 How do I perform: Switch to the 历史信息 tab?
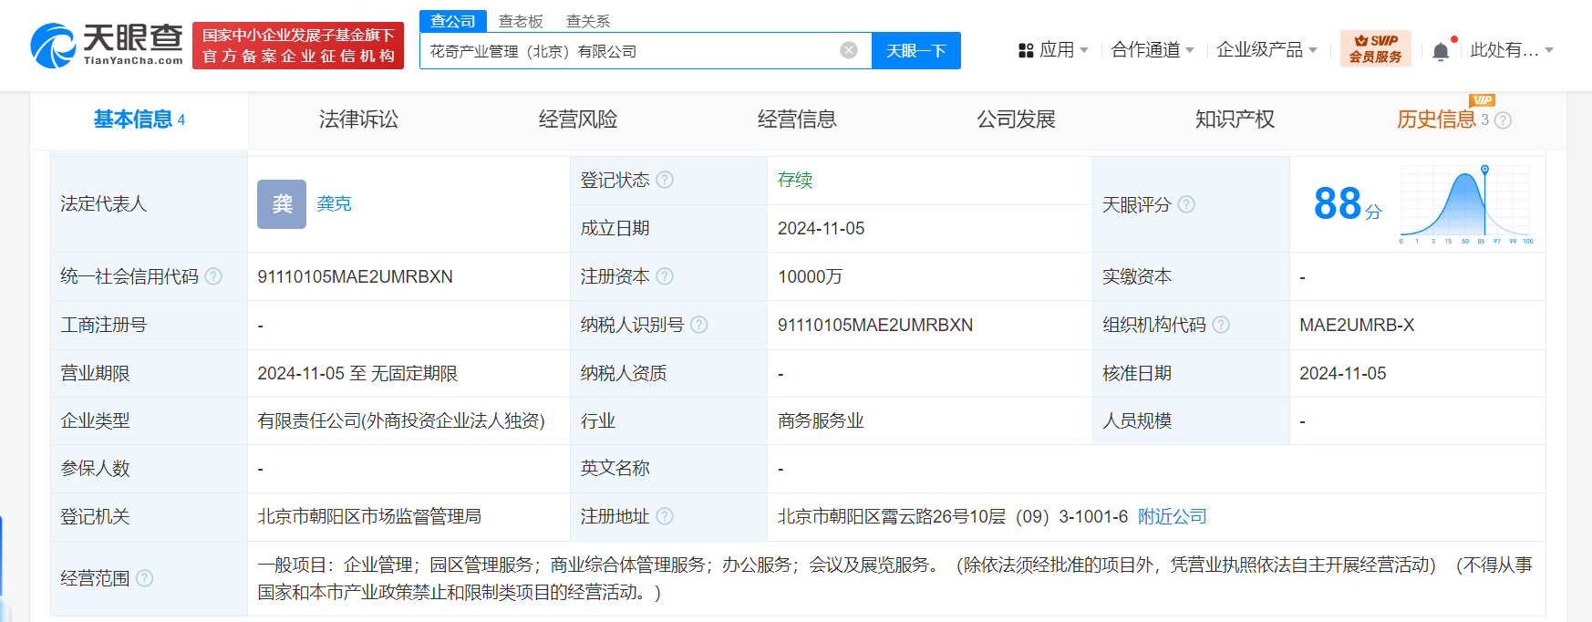tap(1436, 119)
